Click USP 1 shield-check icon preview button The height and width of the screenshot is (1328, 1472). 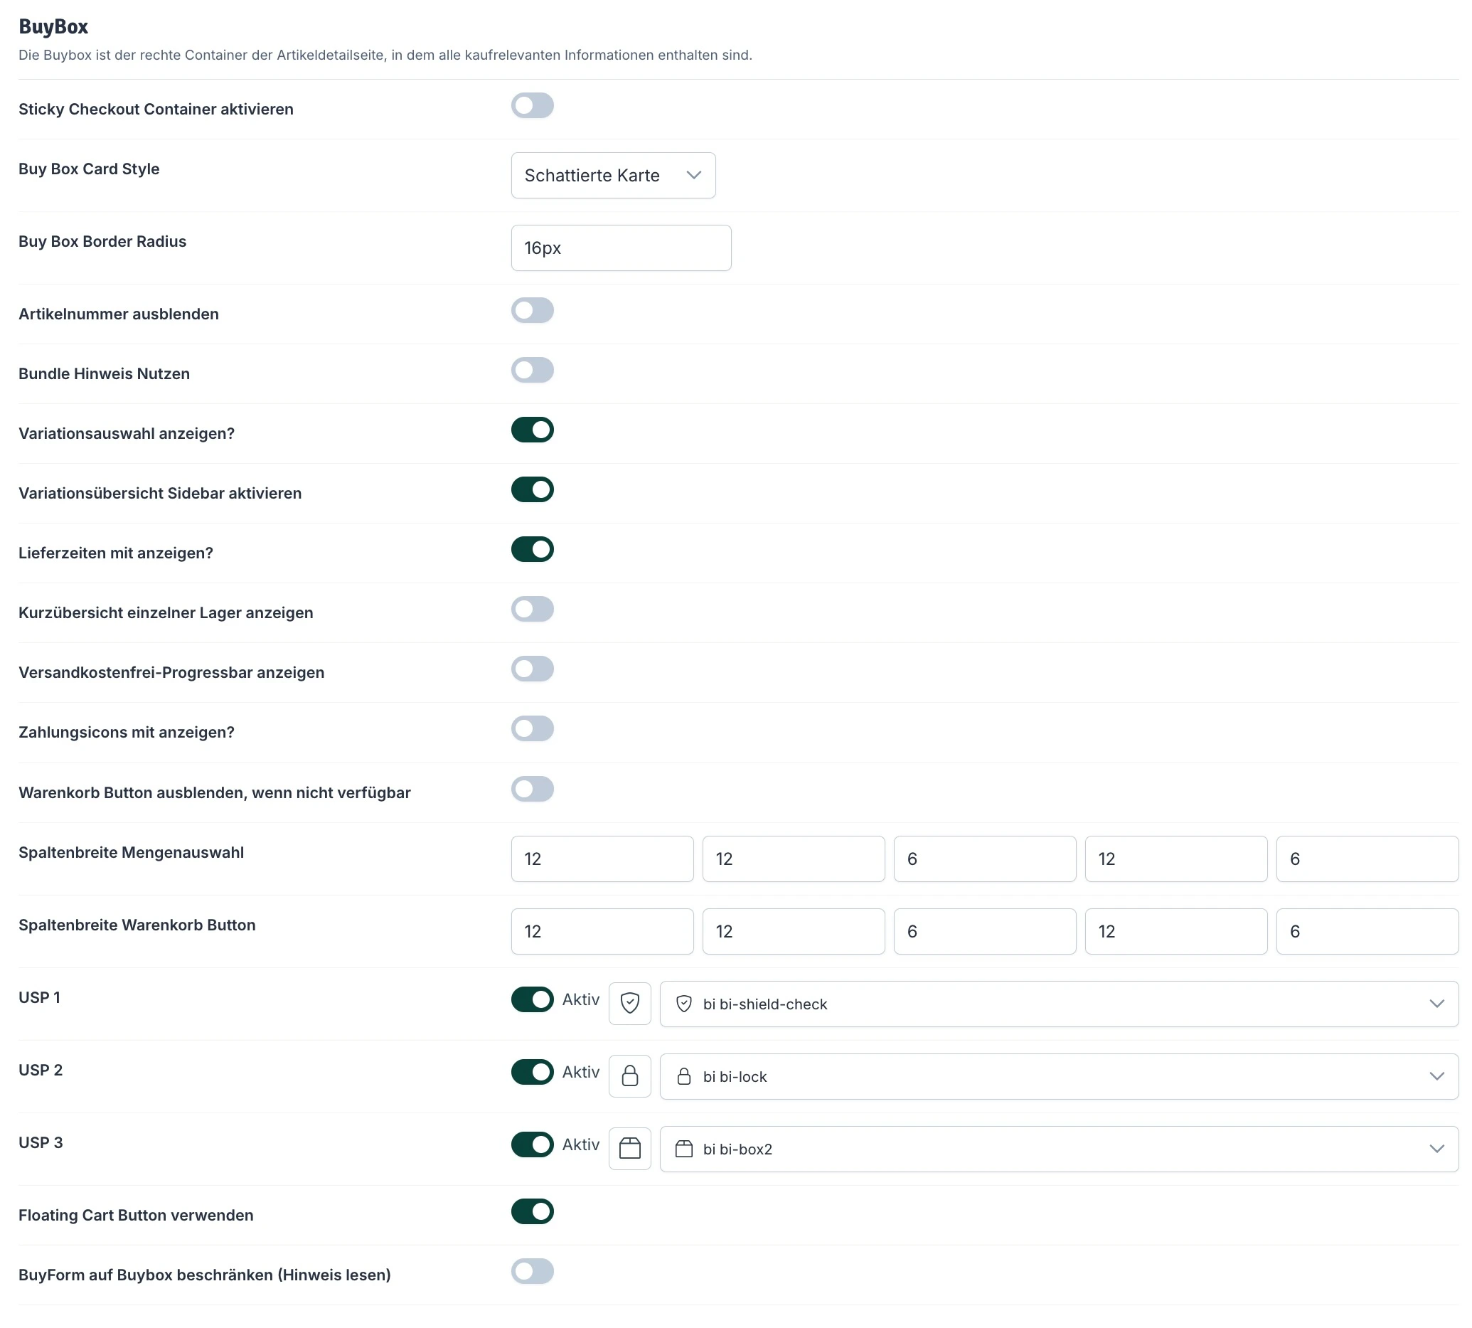629,1004
